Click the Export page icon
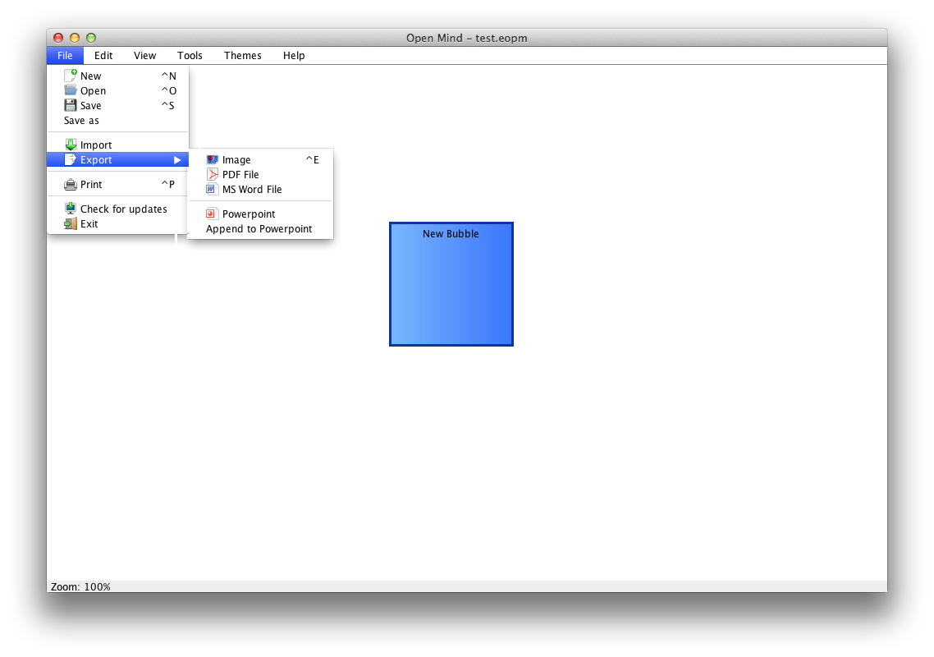The width and height of the screenshot is (934, 657). 71,159
